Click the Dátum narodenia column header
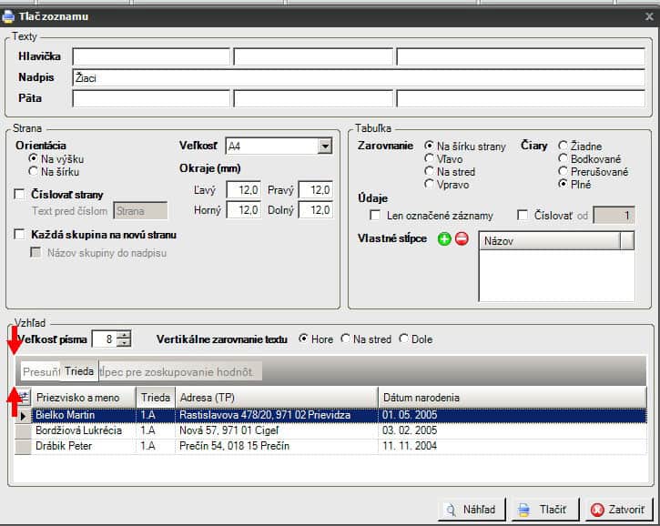The height and width of the screenshot is (526, 660). (x=513, y=398)
